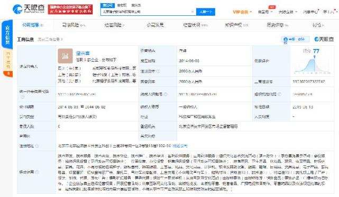
Task: Switch to the 经营状况 tab
Action: (x=195, y=25)
